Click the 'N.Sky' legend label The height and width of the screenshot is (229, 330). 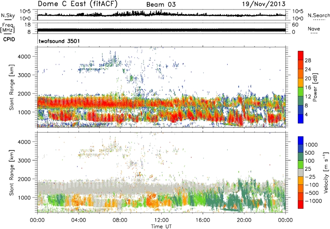point(8,16)
